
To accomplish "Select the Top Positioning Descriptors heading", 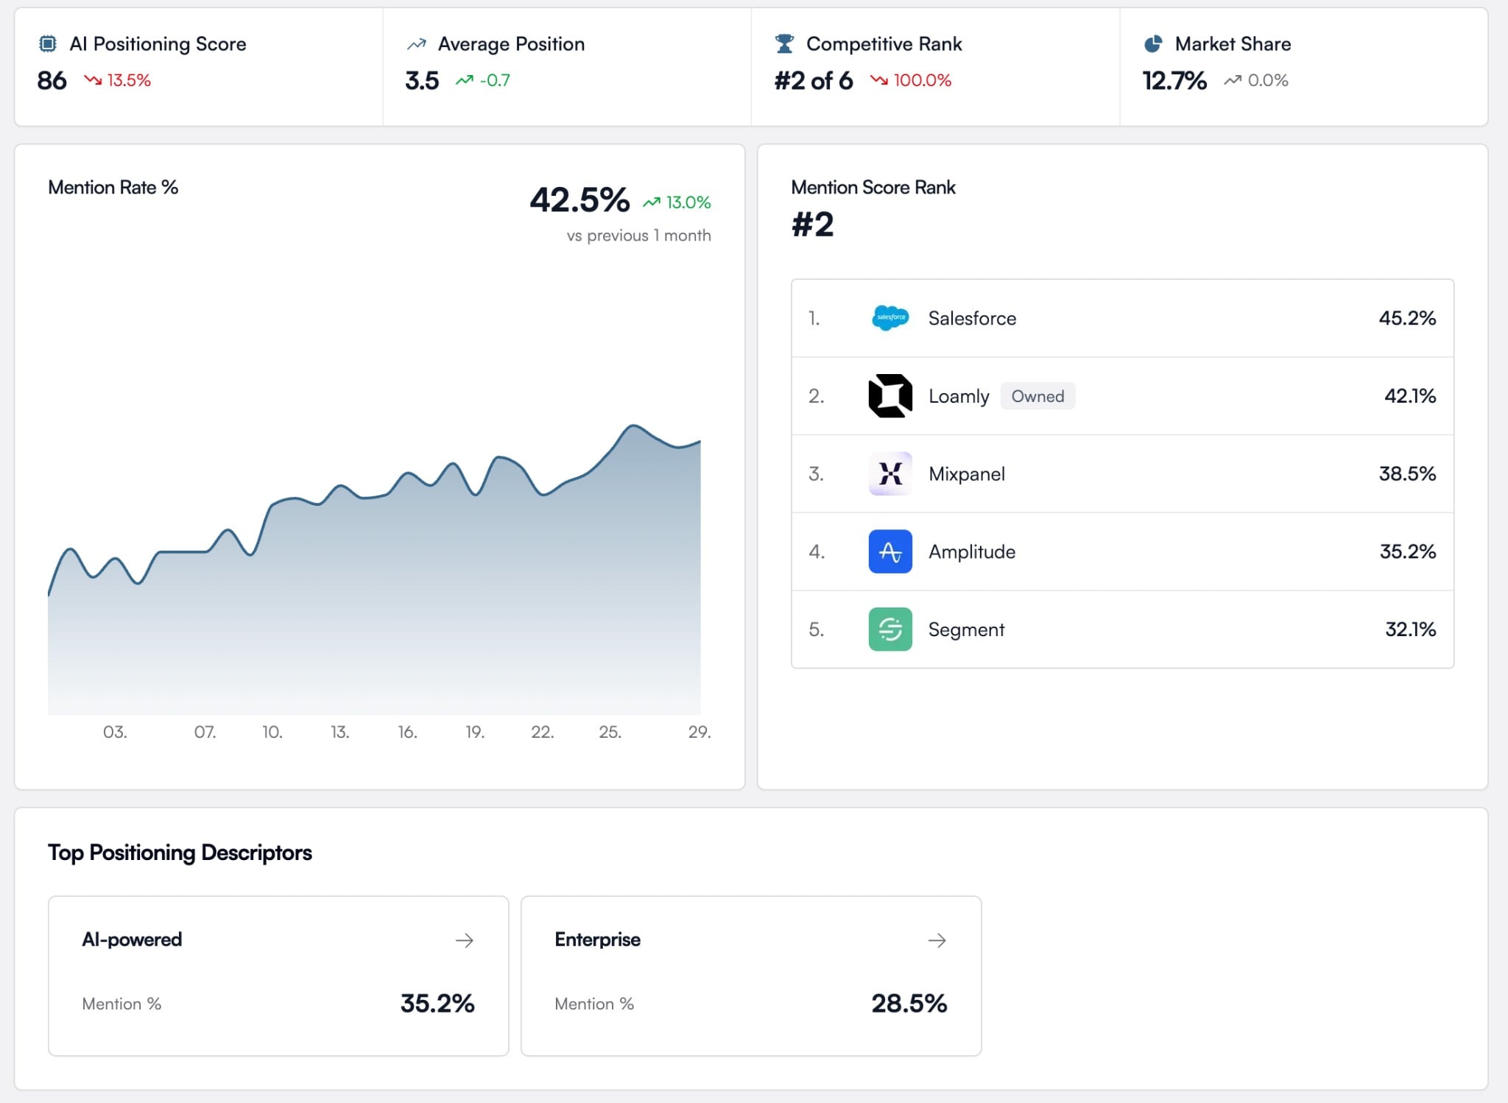I will click(180, 853).
